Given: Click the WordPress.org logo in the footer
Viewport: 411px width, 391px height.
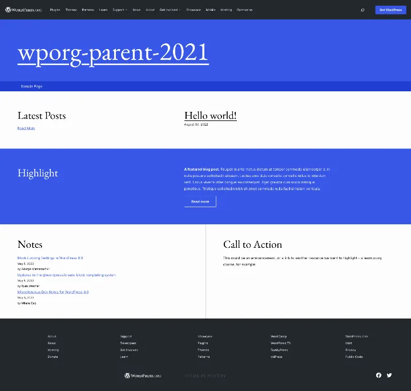Looking at the screenshot, I should (x=143, y=376).
